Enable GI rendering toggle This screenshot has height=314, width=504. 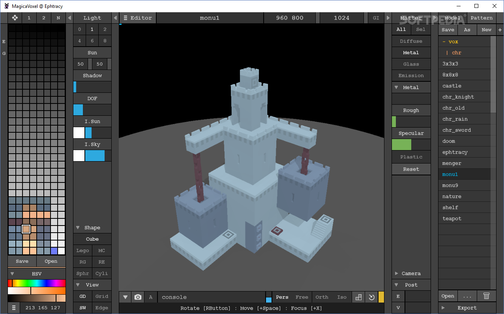(376, 18)
